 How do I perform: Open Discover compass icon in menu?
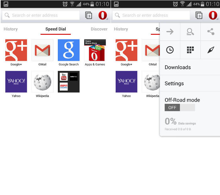(211, 50)
